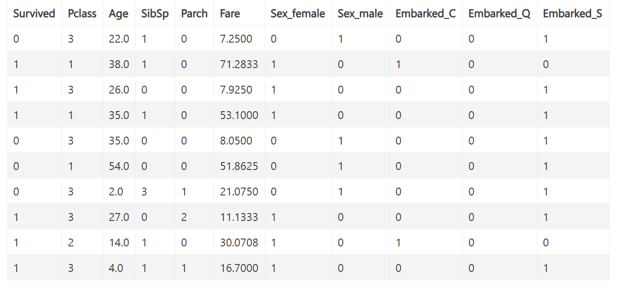This screenshot has height=289, width=618.
Task: Select the Fare value 21.0750
Action: coord(239,191)
